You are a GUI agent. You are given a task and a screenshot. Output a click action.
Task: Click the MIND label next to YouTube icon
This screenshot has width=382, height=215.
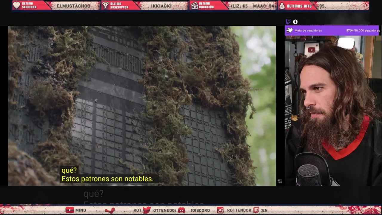pyautogui.click(x=81, y=210)
